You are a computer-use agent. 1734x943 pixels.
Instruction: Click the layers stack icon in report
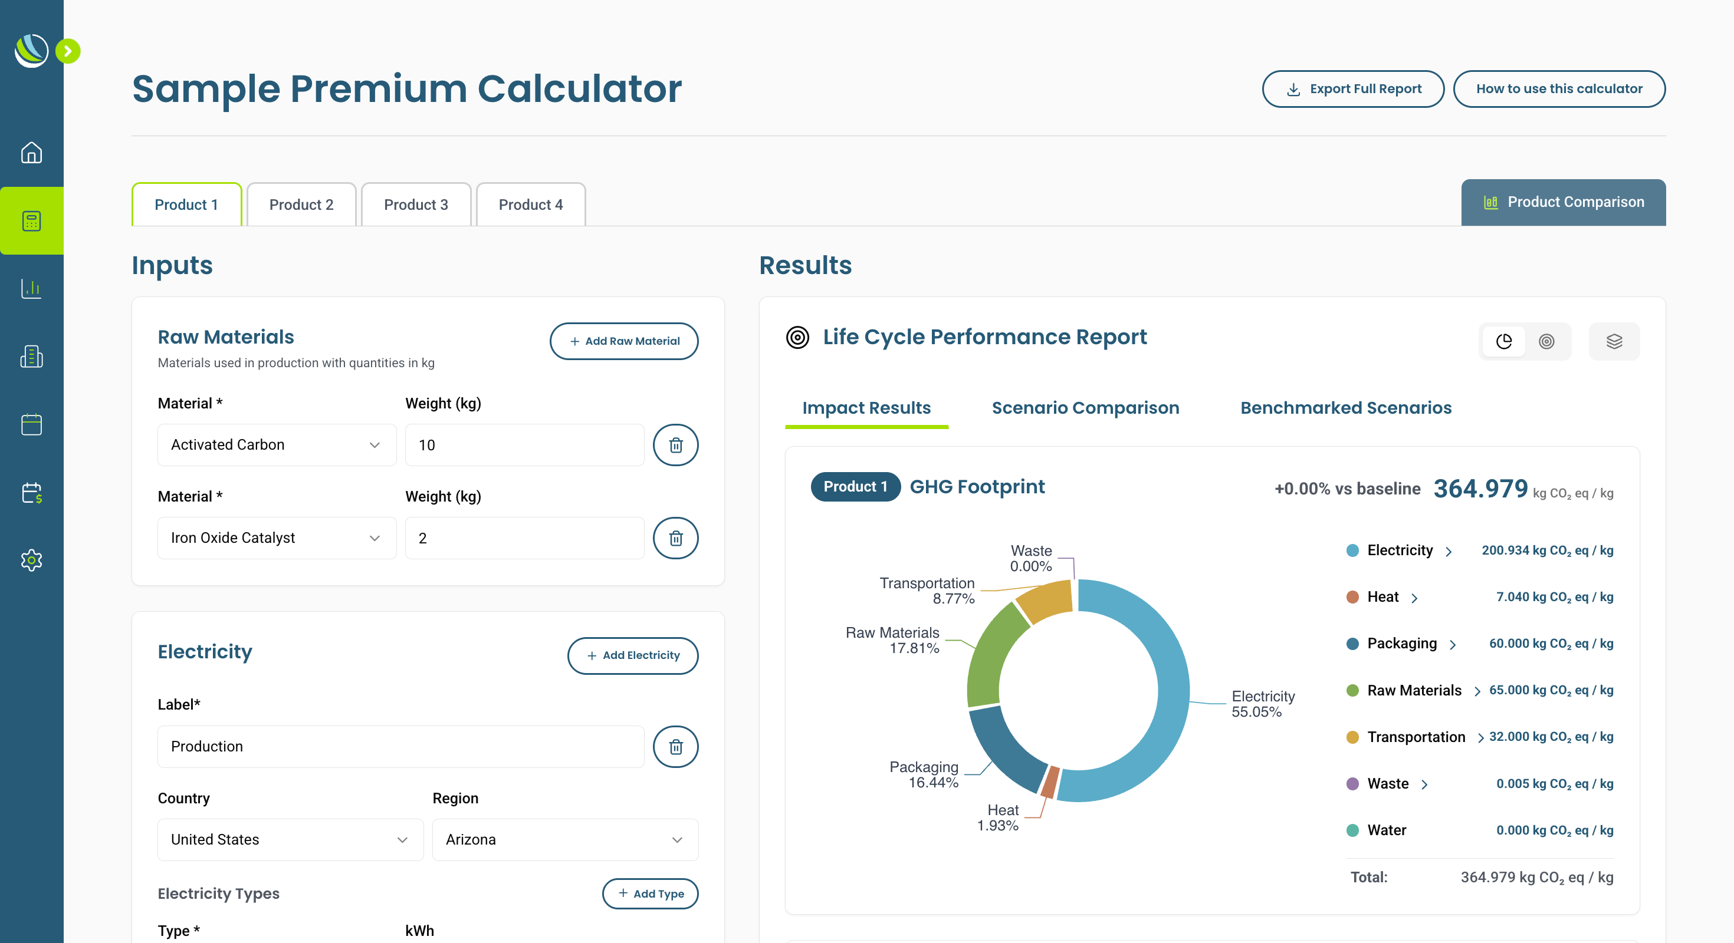tap(1614, 341)
